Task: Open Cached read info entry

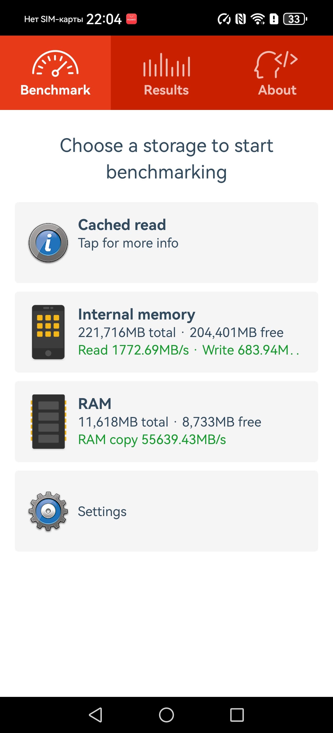Action: click(122, 225)
